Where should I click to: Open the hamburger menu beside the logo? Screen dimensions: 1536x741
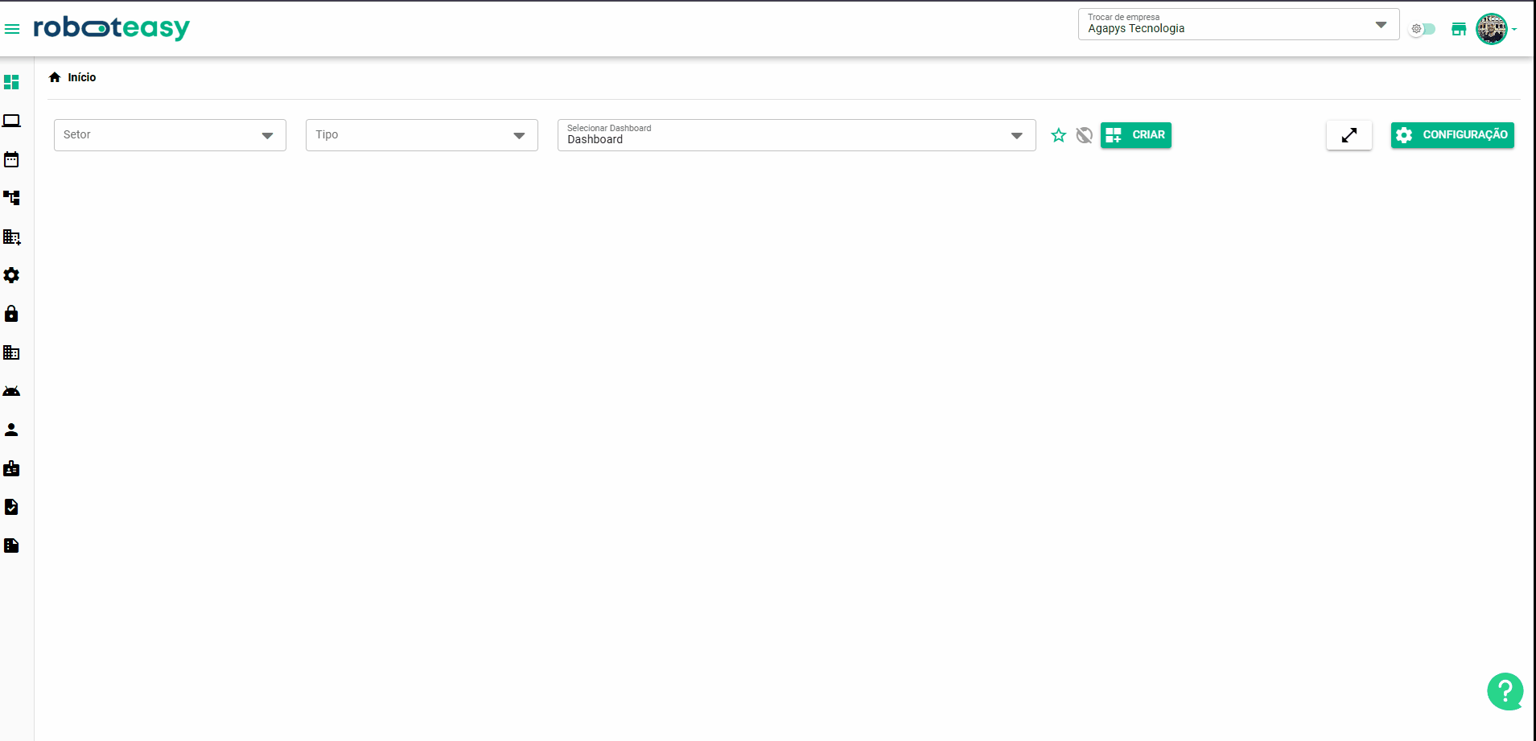click(12, 29)
